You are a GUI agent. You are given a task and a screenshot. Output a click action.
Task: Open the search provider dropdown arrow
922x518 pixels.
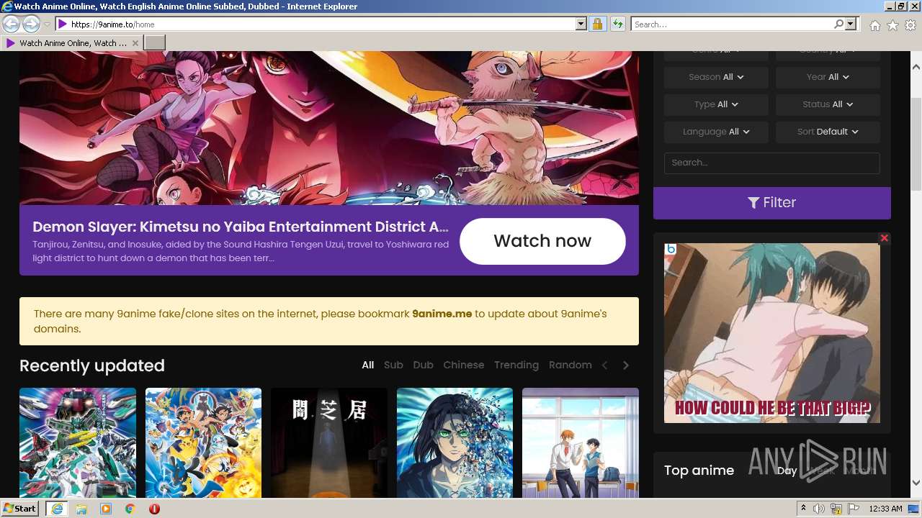851,24
